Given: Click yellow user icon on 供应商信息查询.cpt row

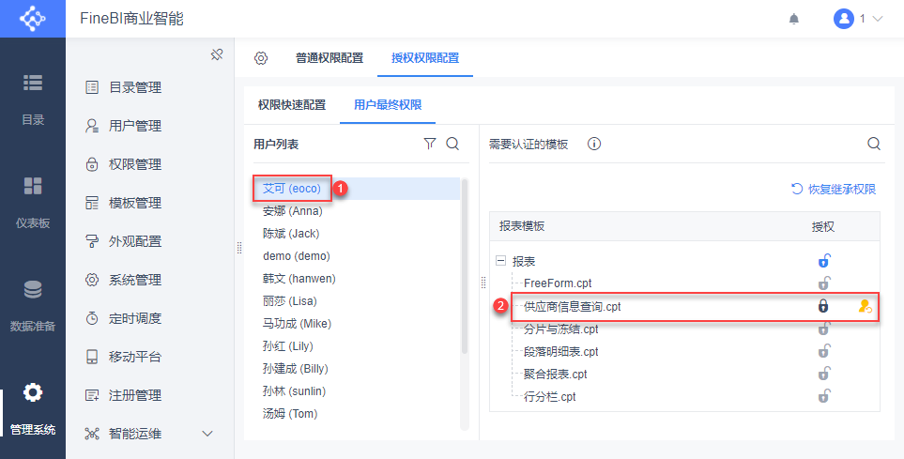Looking at the screenshot, I should tap(865, 307).
